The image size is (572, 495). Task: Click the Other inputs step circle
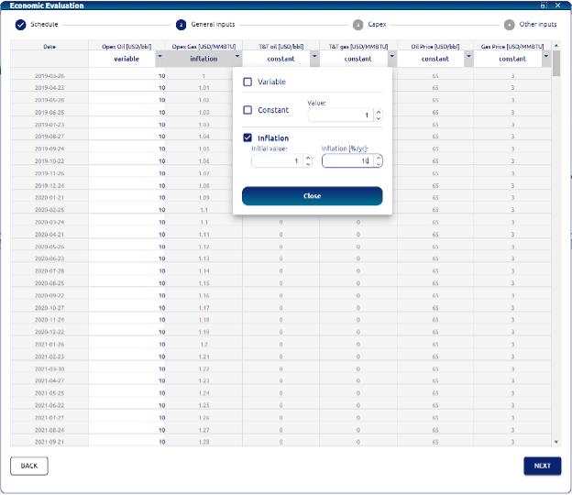(x=510, y=25)
